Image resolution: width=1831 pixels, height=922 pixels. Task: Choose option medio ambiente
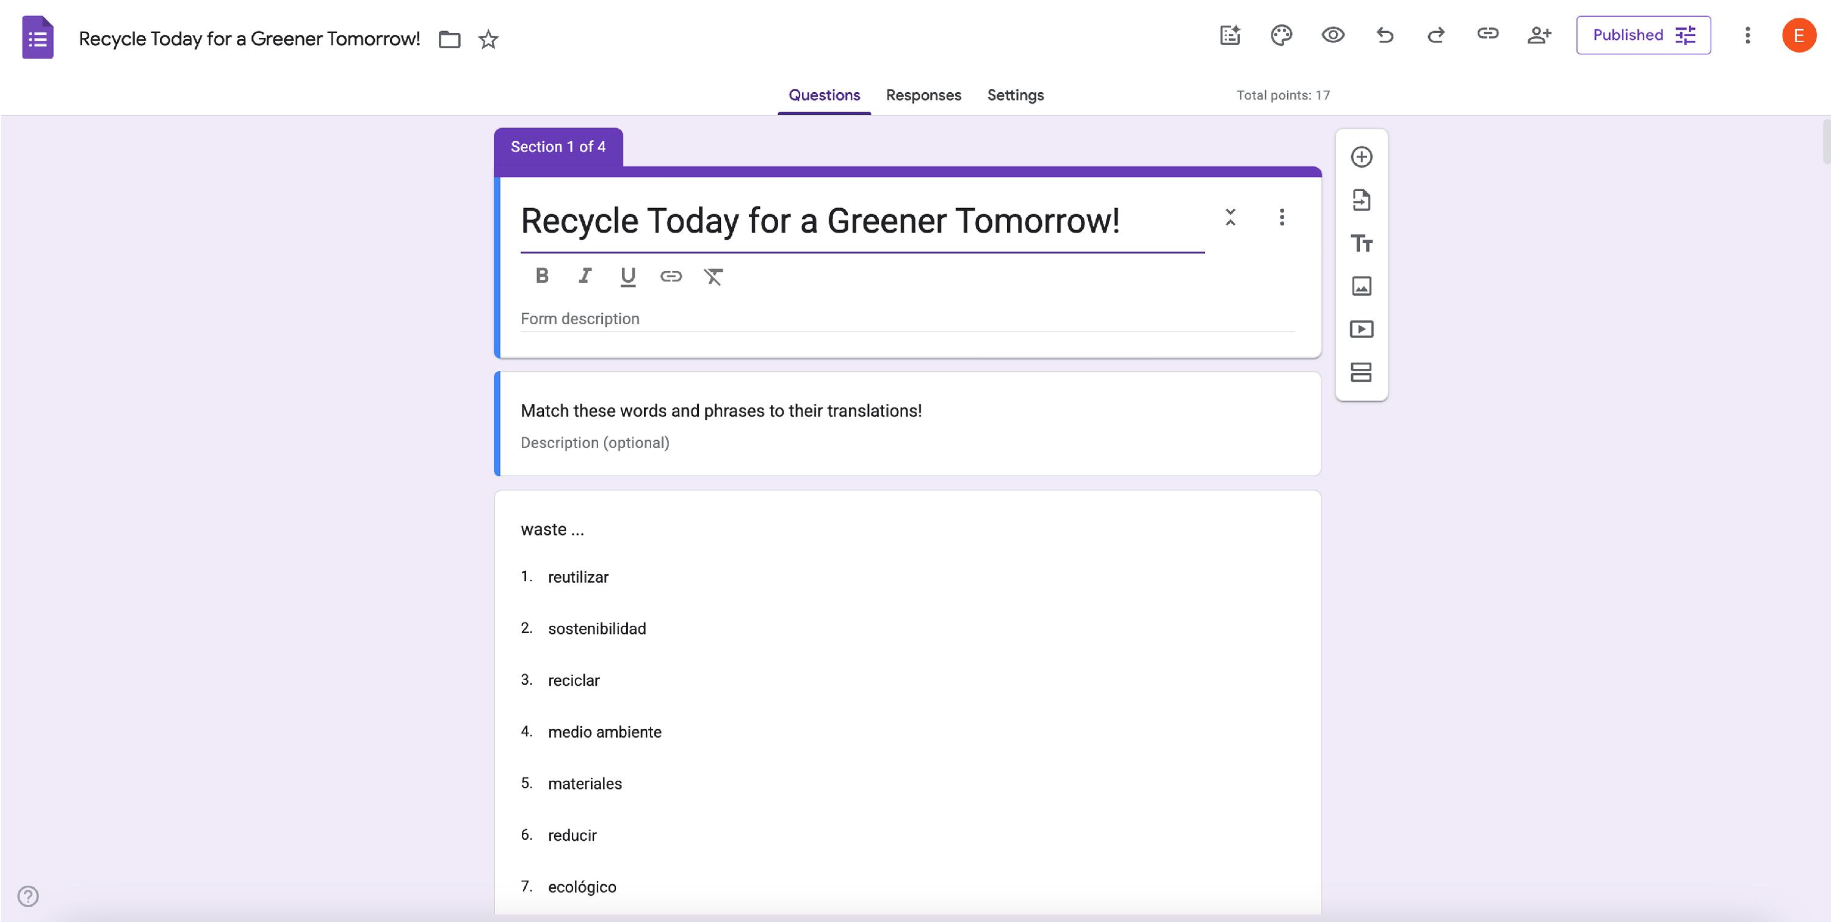coord(604,732)
